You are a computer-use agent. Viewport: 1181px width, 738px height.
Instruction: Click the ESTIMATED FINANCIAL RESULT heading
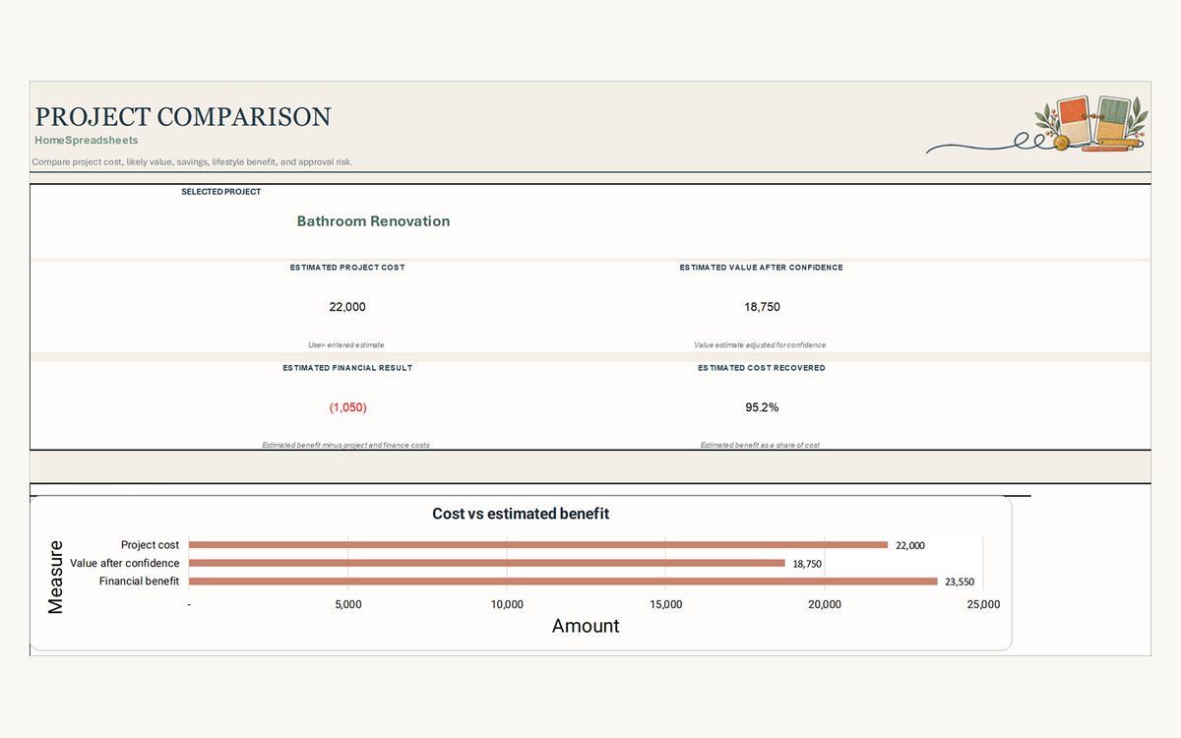(x=347, y=368)
